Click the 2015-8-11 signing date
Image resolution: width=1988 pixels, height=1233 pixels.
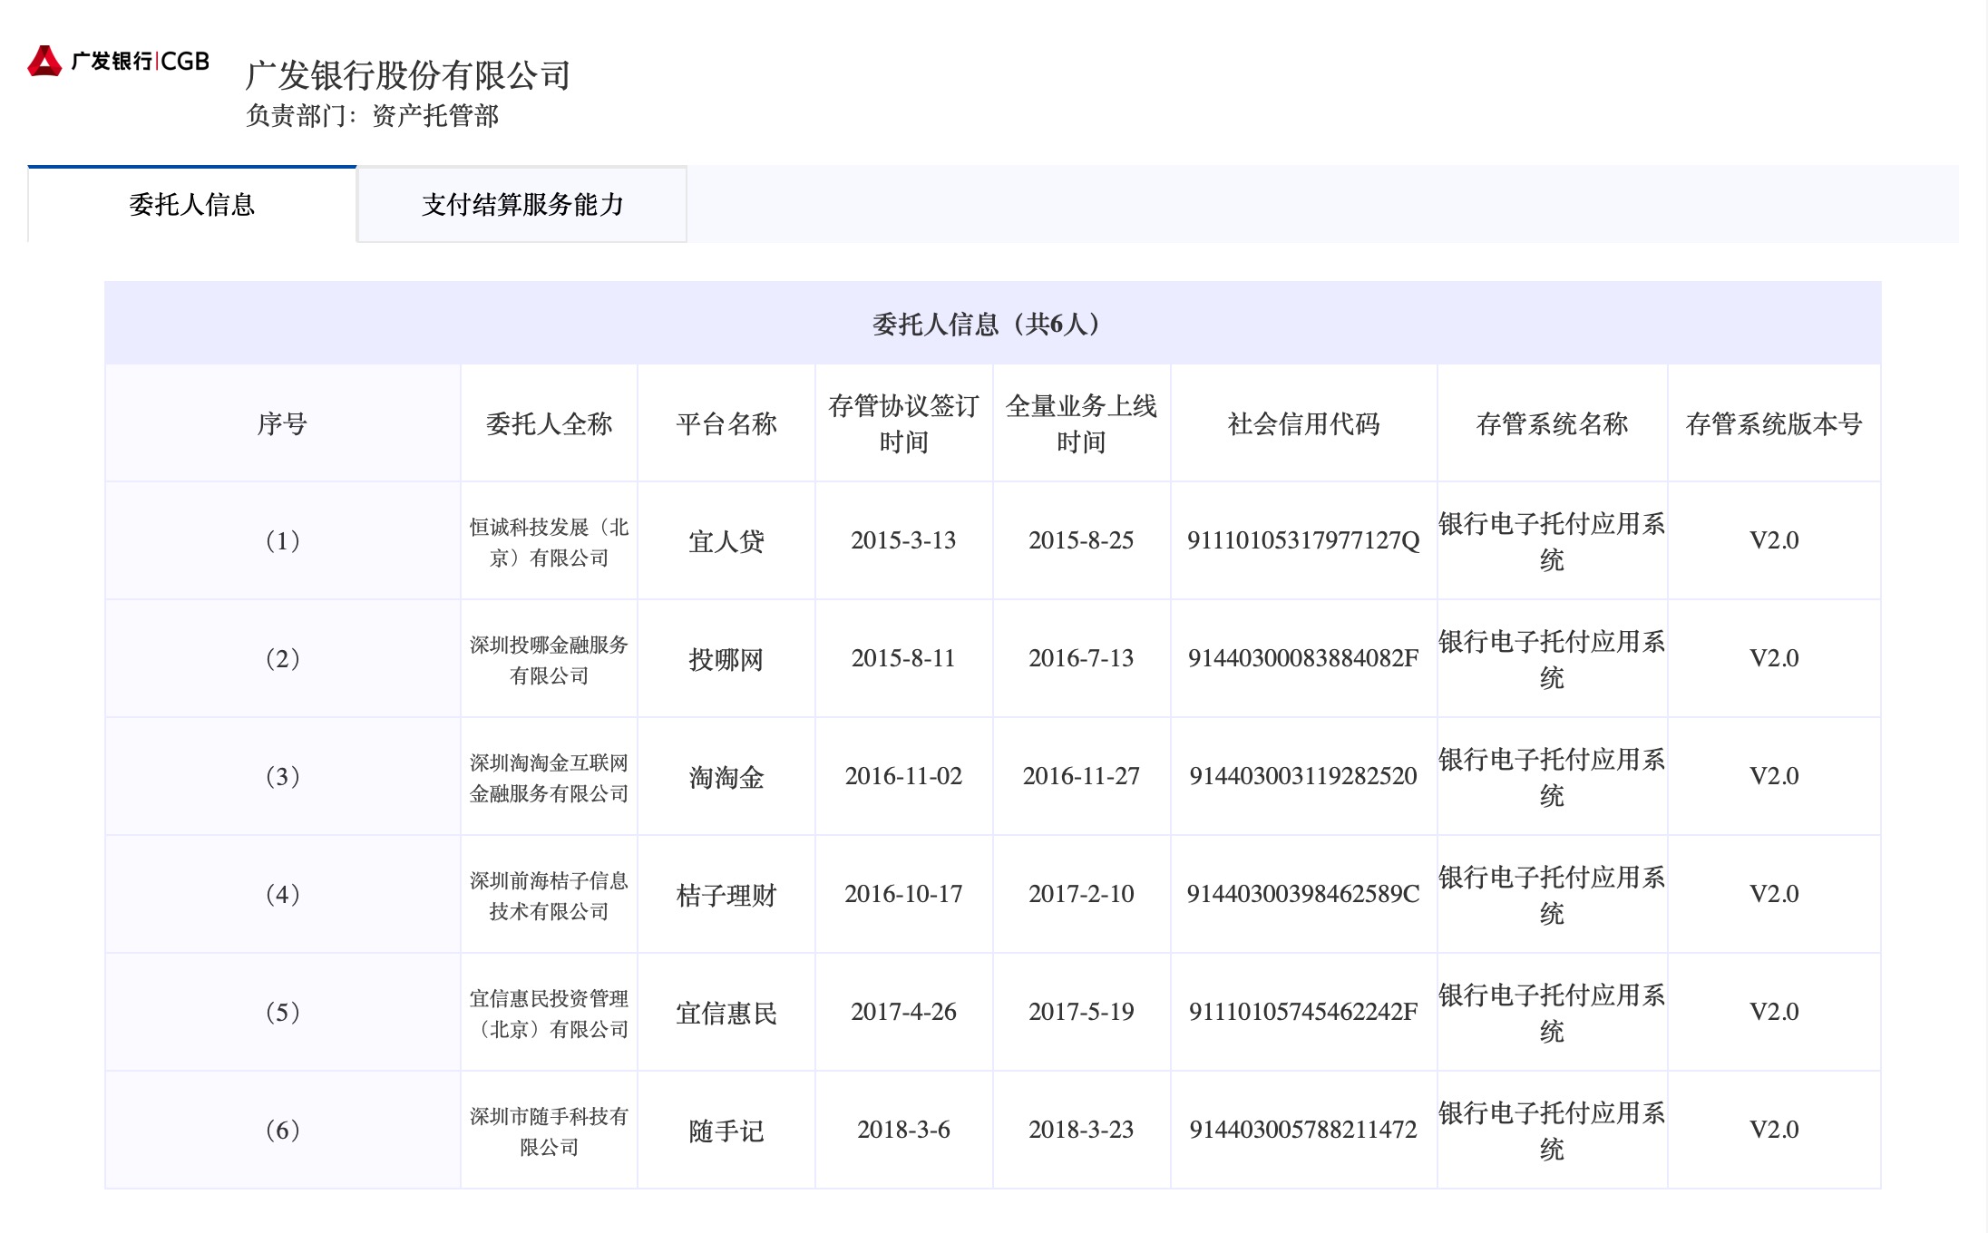(x=903, y=658)
